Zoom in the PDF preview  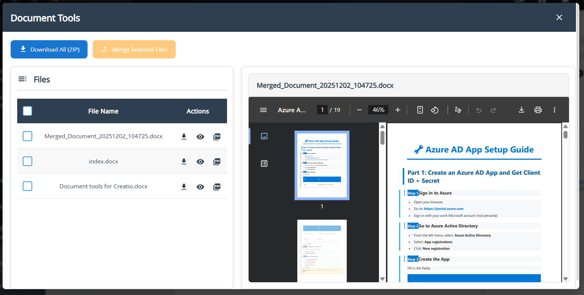coord(398,110)
